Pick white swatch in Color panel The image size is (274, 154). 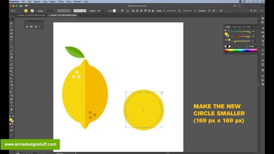pos(229,47)
